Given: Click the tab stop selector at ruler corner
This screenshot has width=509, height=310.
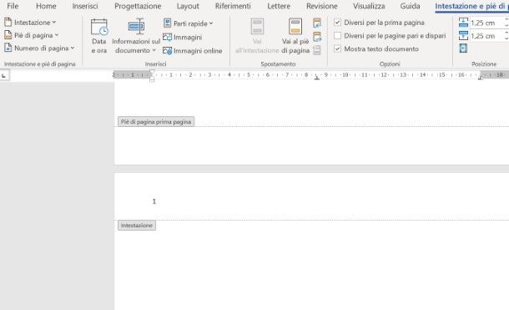Looking at the screenshot, I should [4, 75].
